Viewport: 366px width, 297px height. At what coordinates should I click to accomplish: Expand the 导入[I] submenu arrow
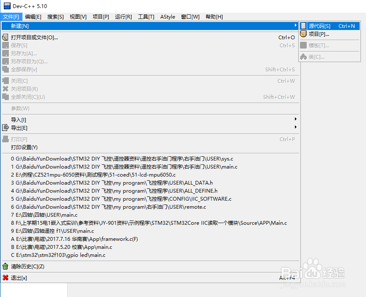click(x=295, y=119)
